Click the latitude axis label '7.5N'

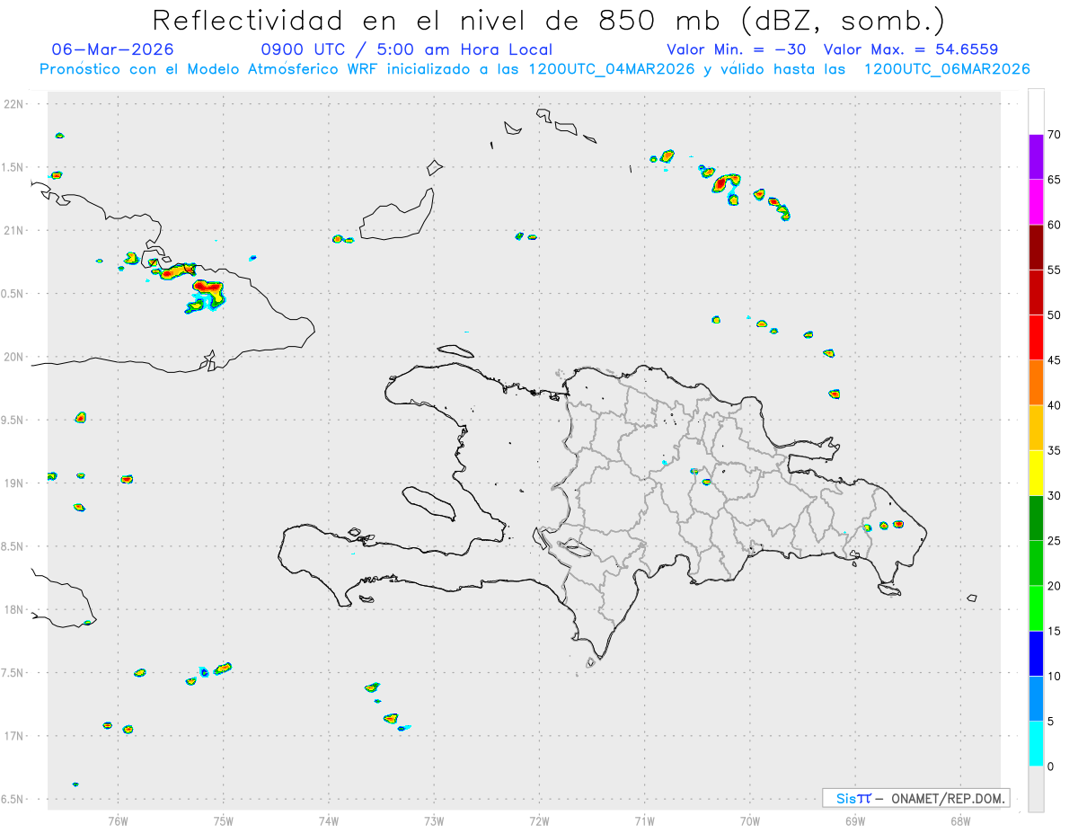13,672
